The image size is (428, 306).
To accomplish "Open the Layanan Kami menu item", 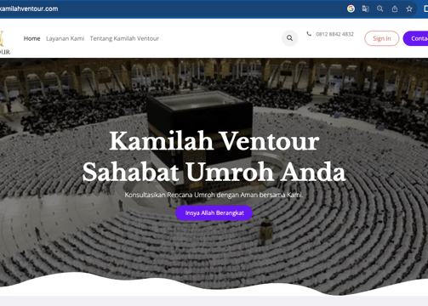I will tap(66, 38).
